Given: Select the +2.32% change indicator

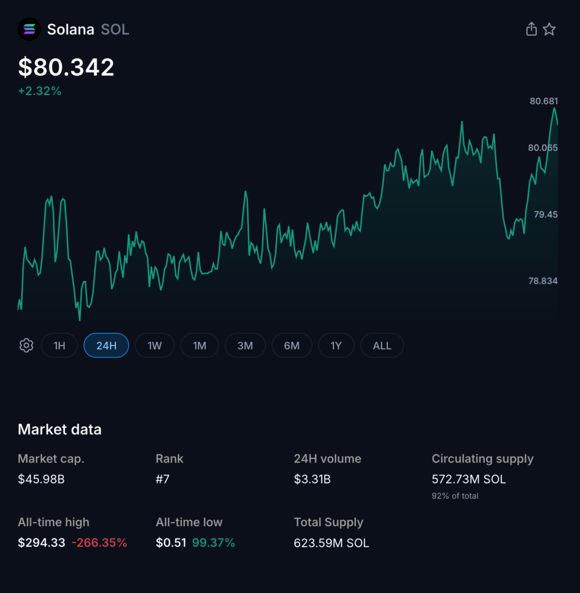Looking at the screenshot, I should [39, 91].
